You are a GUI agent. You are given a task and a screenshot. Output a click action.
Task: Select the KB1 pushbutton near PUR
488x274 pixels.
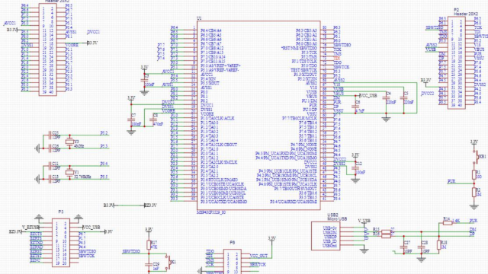point(477,158)
